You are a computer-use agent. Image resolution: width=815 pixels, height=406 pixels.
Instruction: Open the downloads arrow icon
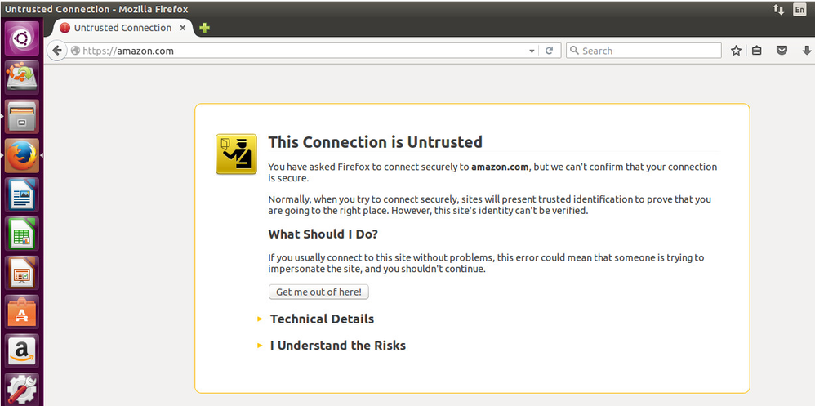807,51
